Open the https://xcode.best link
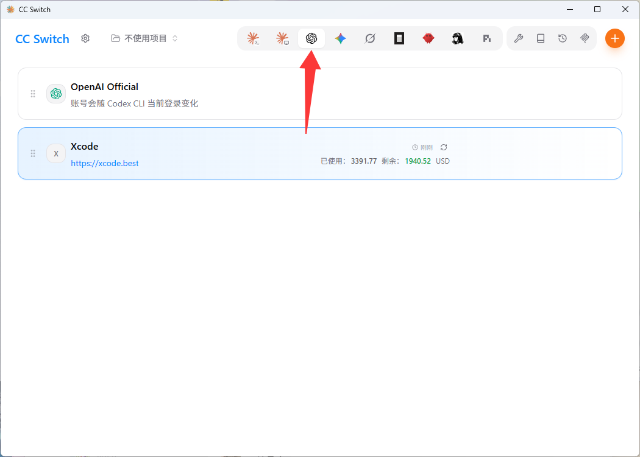The image size is (640, 457). tap(105, 163)
